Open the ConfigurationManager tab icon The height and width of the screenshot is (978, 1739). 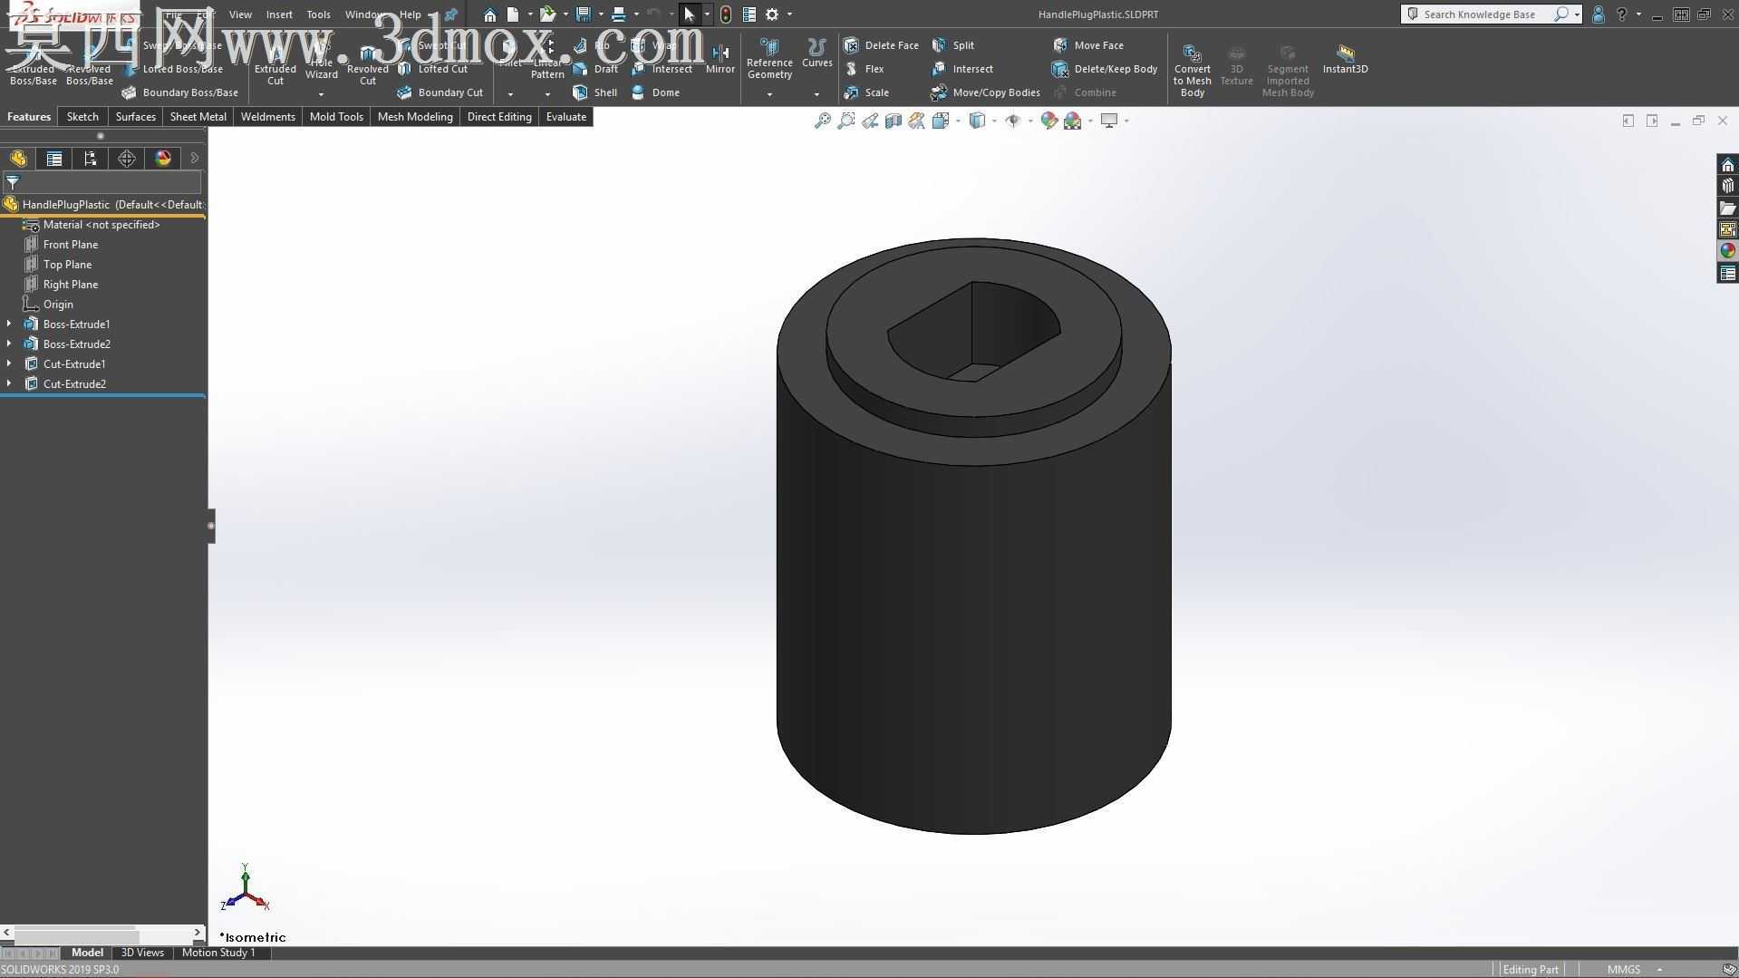tap(91, 159)
